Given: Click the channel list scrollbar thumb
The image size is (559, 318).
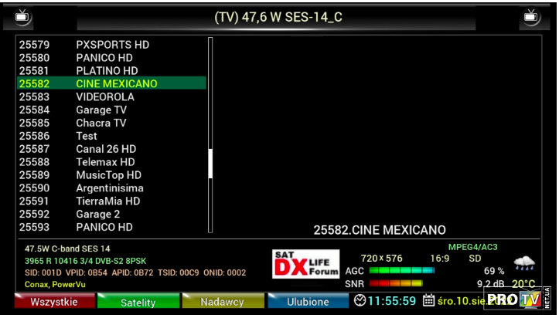Looking at the screenshot, I should [x=210, y=164].
